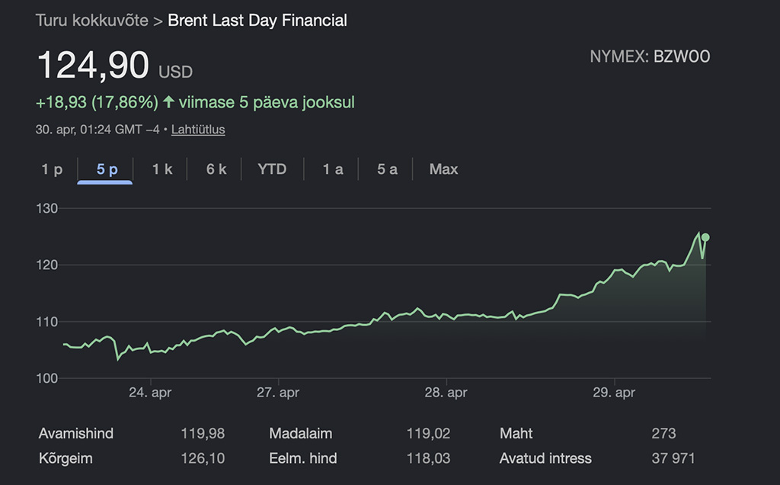The image size is (780, 485).
Task: Choose the 5 a time range
Action: tap(387, 169)
